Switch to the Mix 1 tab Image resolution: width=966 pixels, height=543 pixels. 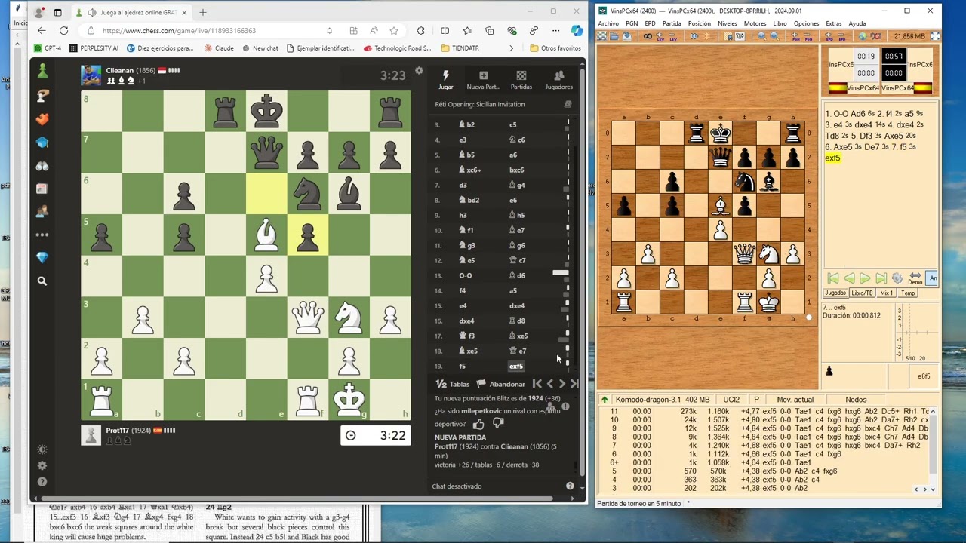886,293
